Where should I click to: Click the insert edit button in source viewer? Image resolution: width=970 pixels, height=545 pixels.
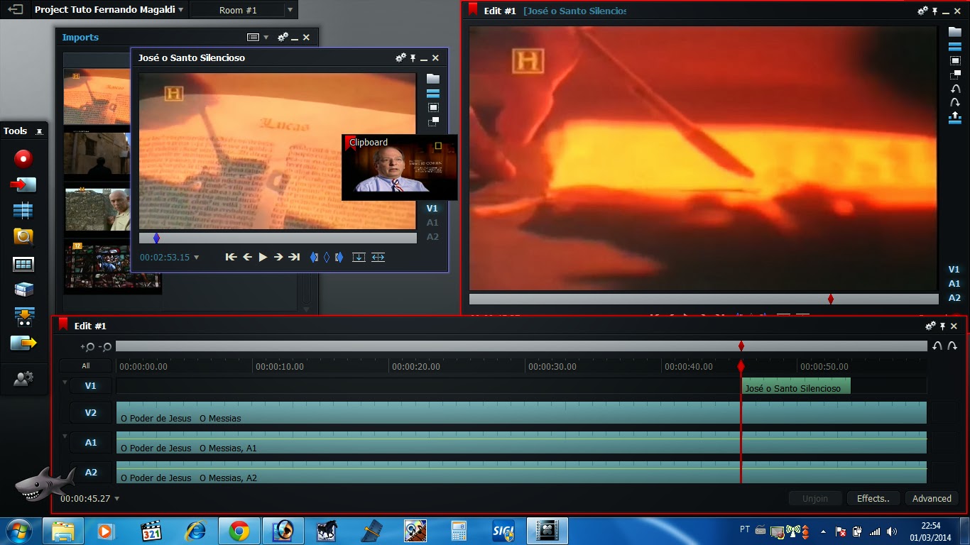tap(359, 257)
